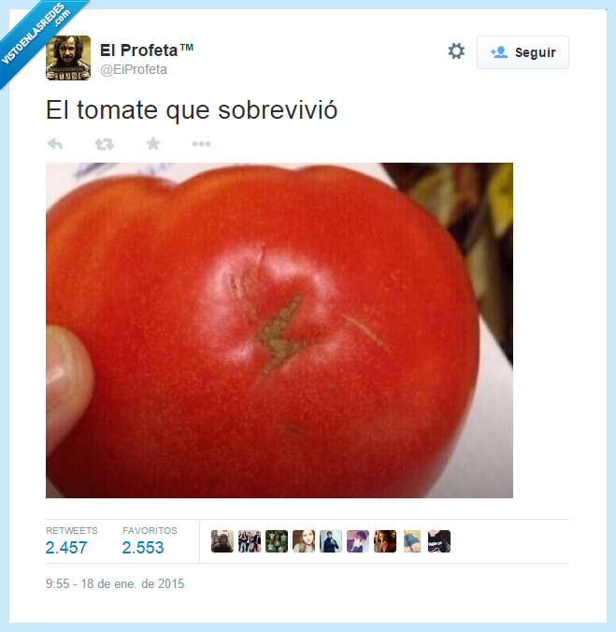Open the last dark avatar in row

click(x=439, y=541)
